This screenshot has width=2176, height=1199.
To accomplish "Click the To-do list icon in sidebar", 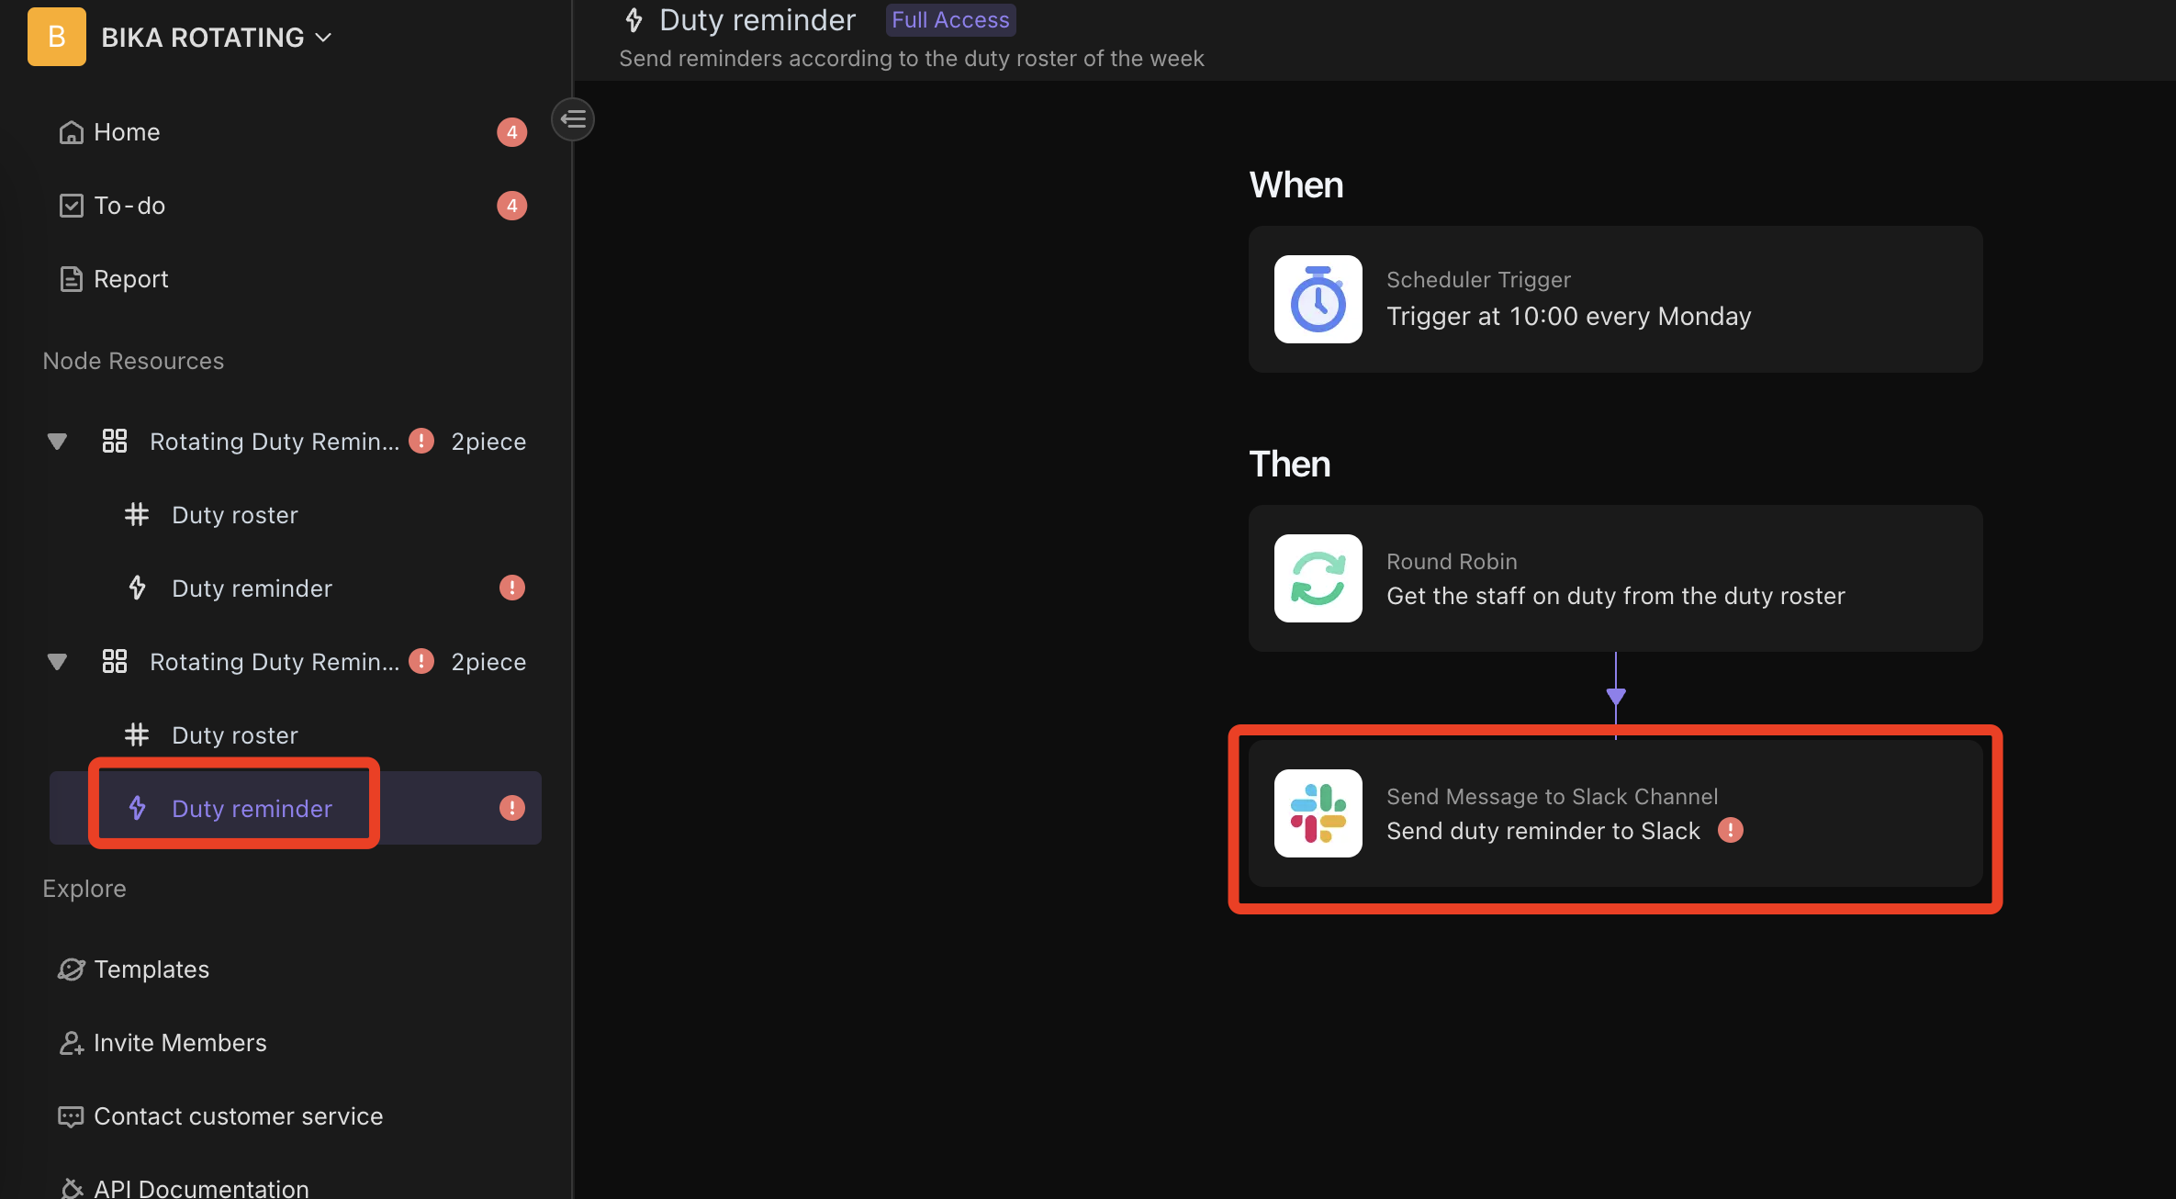I will click(70, 204).
